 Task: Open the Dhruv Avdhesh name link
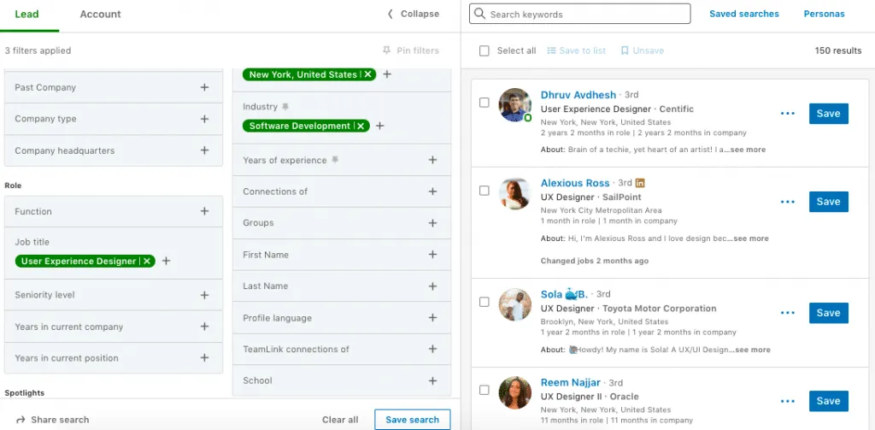[578, 95]
